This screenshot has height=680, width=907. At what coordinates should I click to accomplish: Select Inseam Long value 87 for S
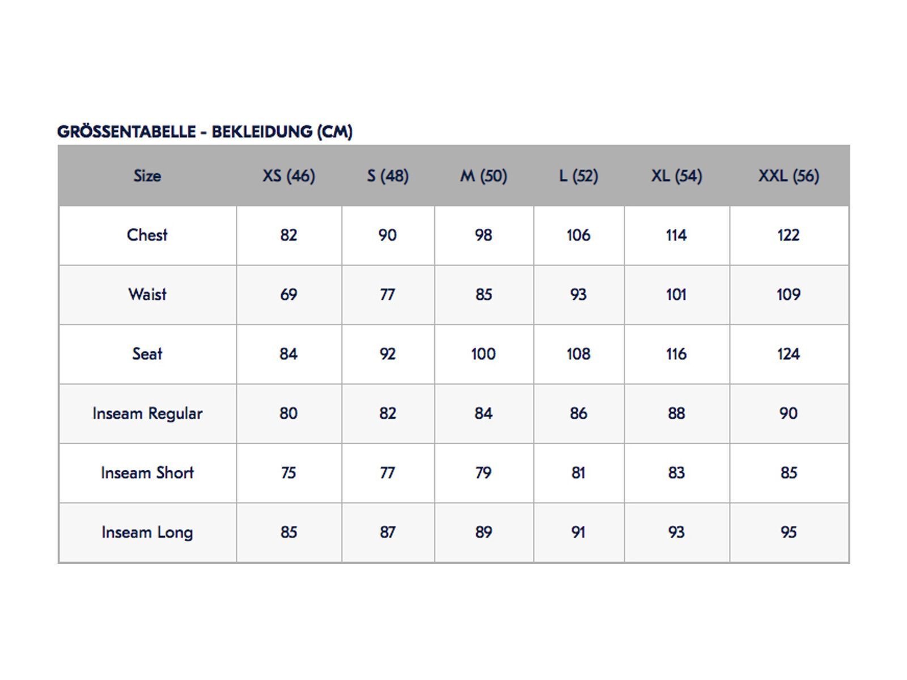click(x=388, y=533)
